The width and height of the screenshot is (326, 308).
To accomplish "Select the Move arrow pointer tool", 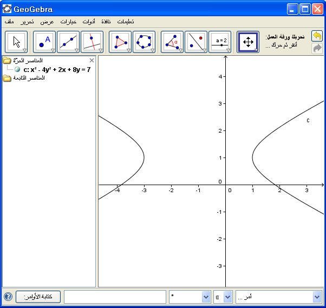I will click(16, 42).
